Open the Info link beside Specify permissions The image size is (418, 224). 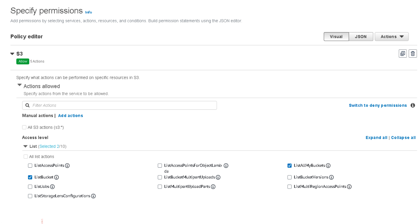coord(88,12)
